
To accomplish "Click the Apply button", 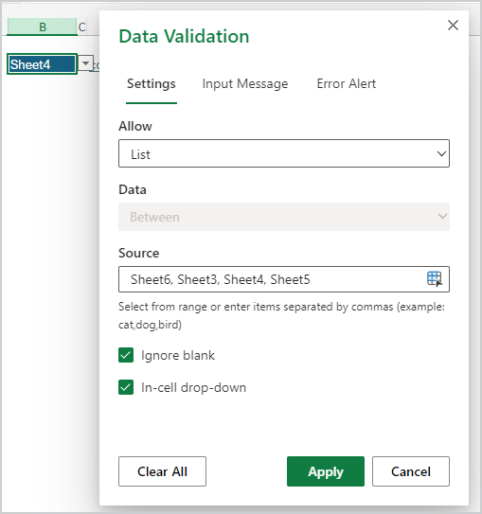I will (326, 471).
